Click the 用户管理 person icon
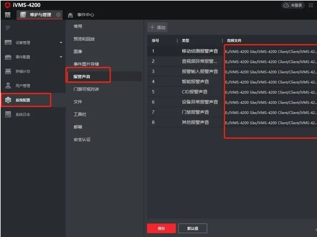 [8, 86]
